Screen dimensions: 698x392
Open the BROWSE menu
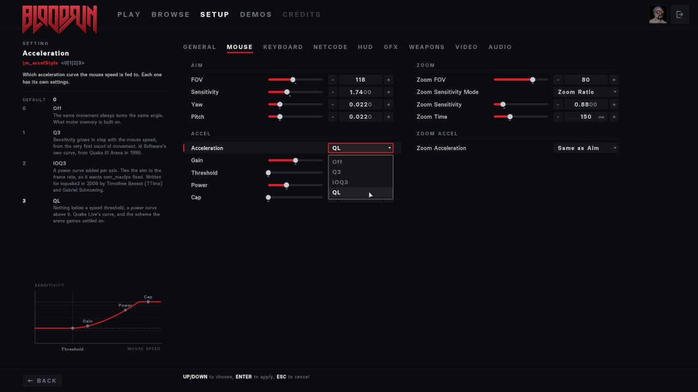171,15
